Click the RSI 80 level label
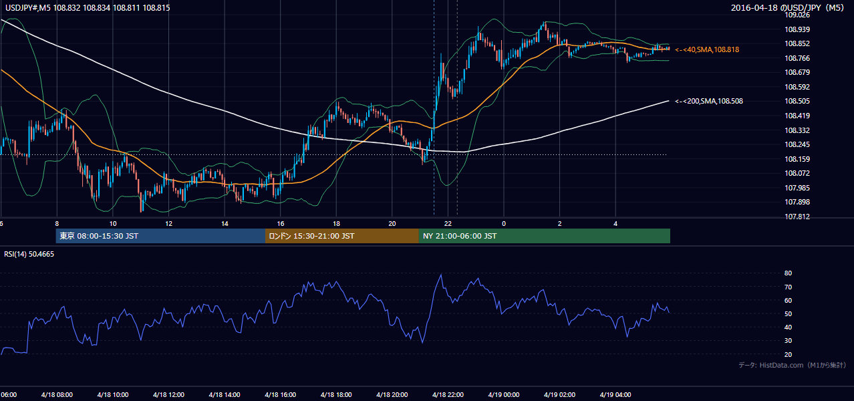The width and height of the screenshot is (854, 401). coord(788,273)
